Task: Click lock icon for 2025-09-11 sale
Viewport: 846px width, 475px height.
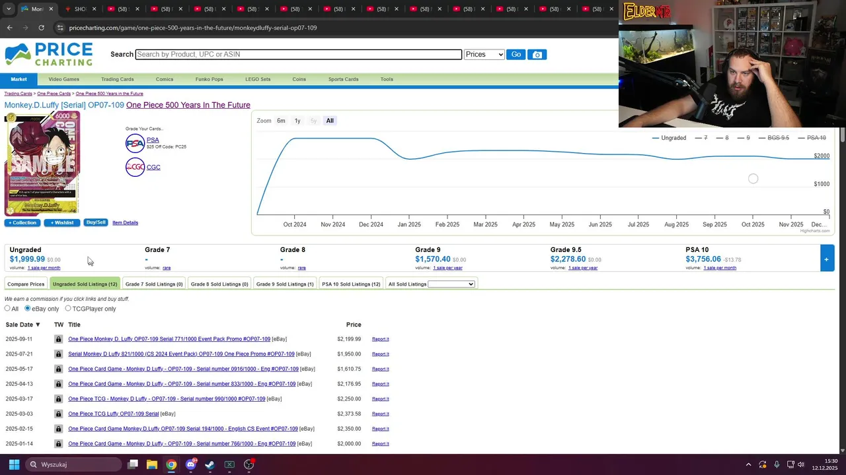Action: tap(58, 339)
